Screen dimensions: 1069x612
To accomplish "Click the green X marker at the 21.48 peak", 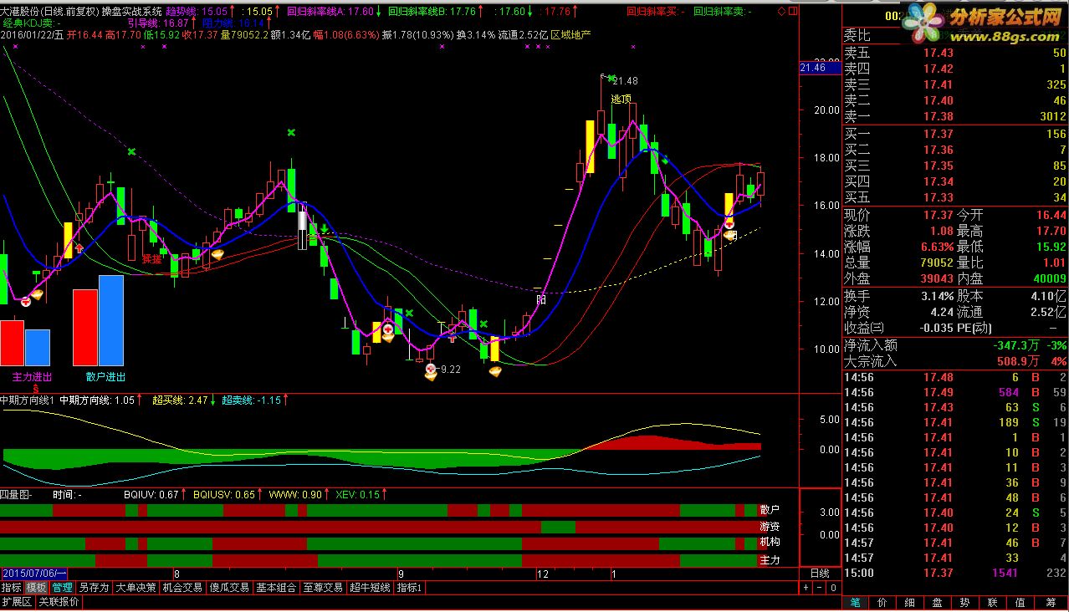I will pos(611,78).
